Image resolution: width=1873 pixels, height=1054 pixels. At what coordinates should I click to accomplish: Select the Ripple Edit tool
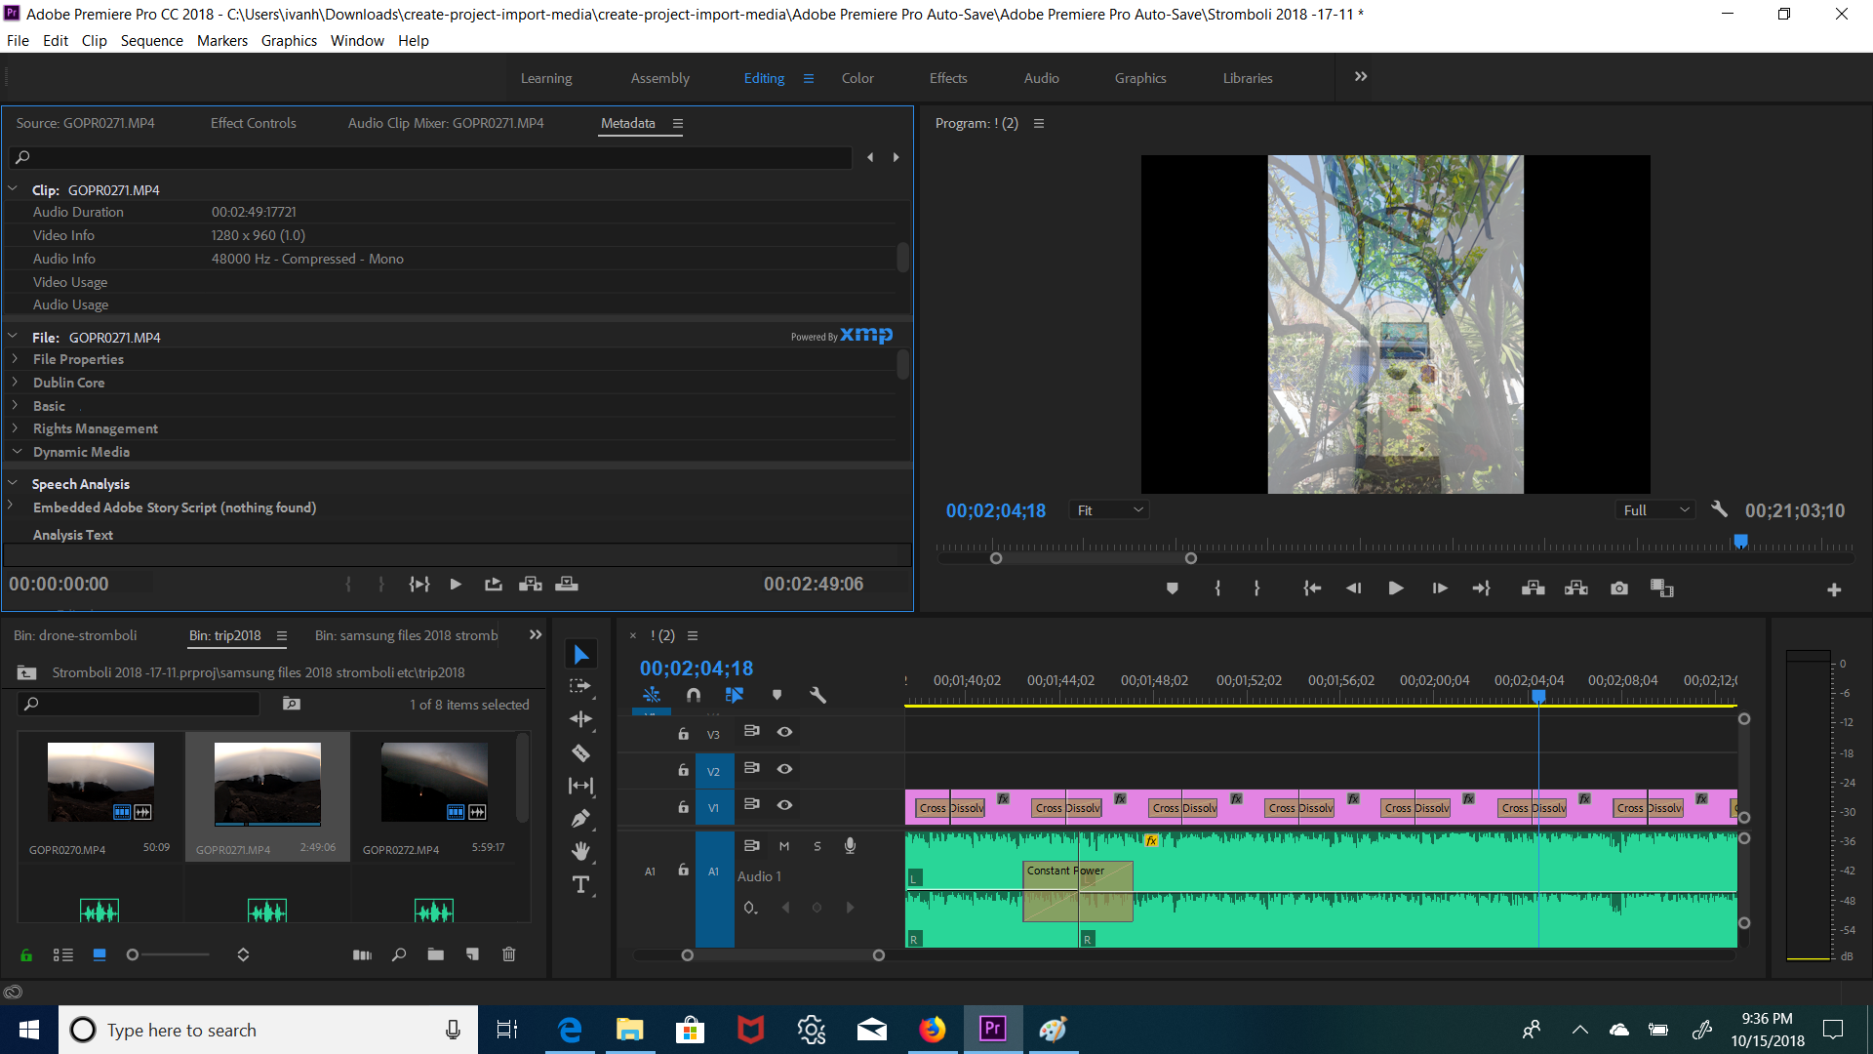click(580, 719)
